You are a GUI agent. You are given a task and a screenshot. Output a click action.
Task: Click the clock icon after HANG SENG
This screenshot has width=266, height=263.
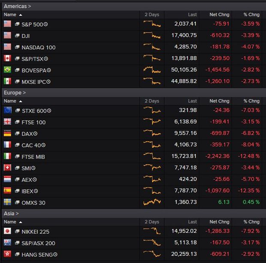pos(55,254)
